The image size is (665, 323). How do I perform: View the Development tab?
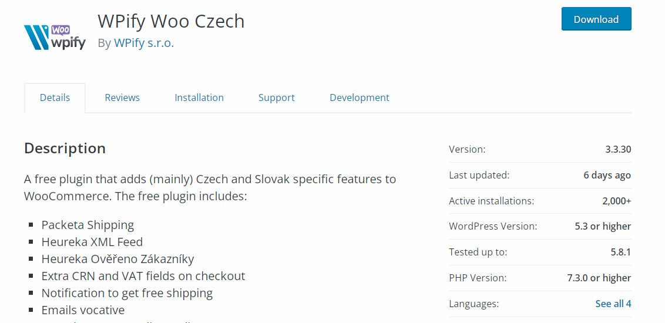pyautogui.click(x=359, y=97)
